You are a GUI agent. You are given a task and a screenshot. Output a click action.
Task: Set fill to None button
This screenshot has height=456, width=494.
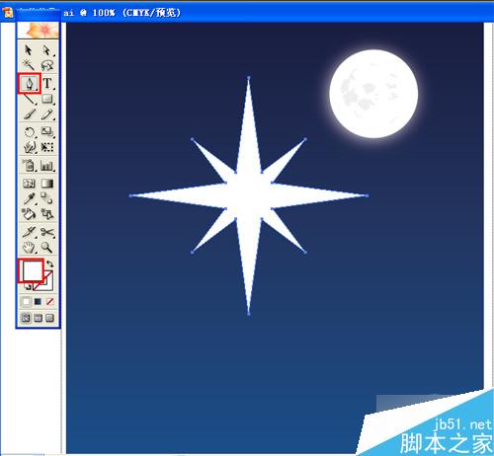coord(49,301)
